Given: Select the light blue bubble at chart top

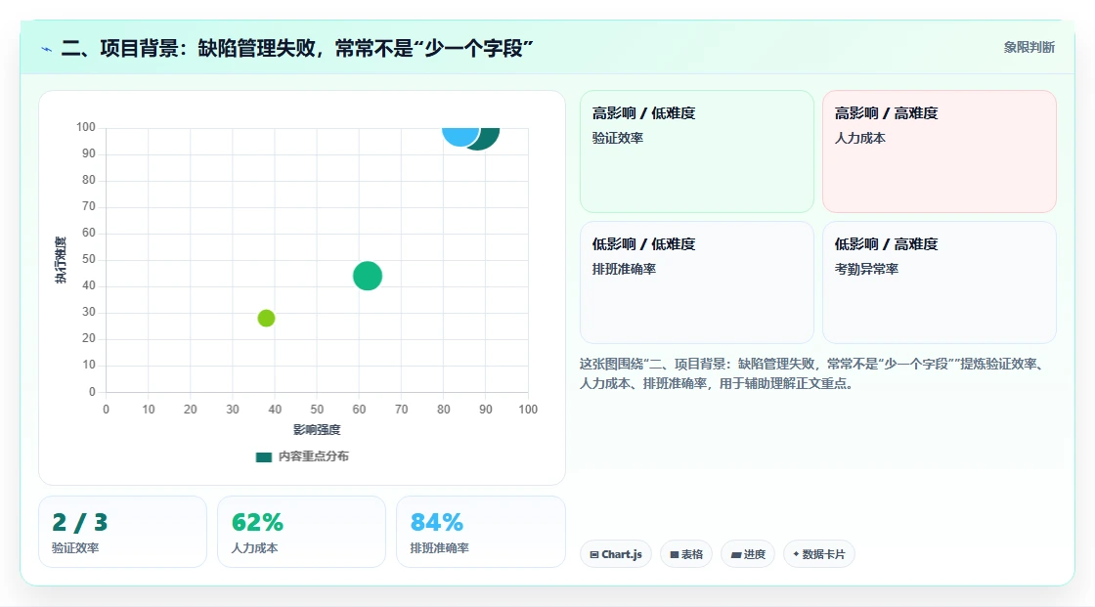Looking at the screenshot, I should [x=460, y=136].
